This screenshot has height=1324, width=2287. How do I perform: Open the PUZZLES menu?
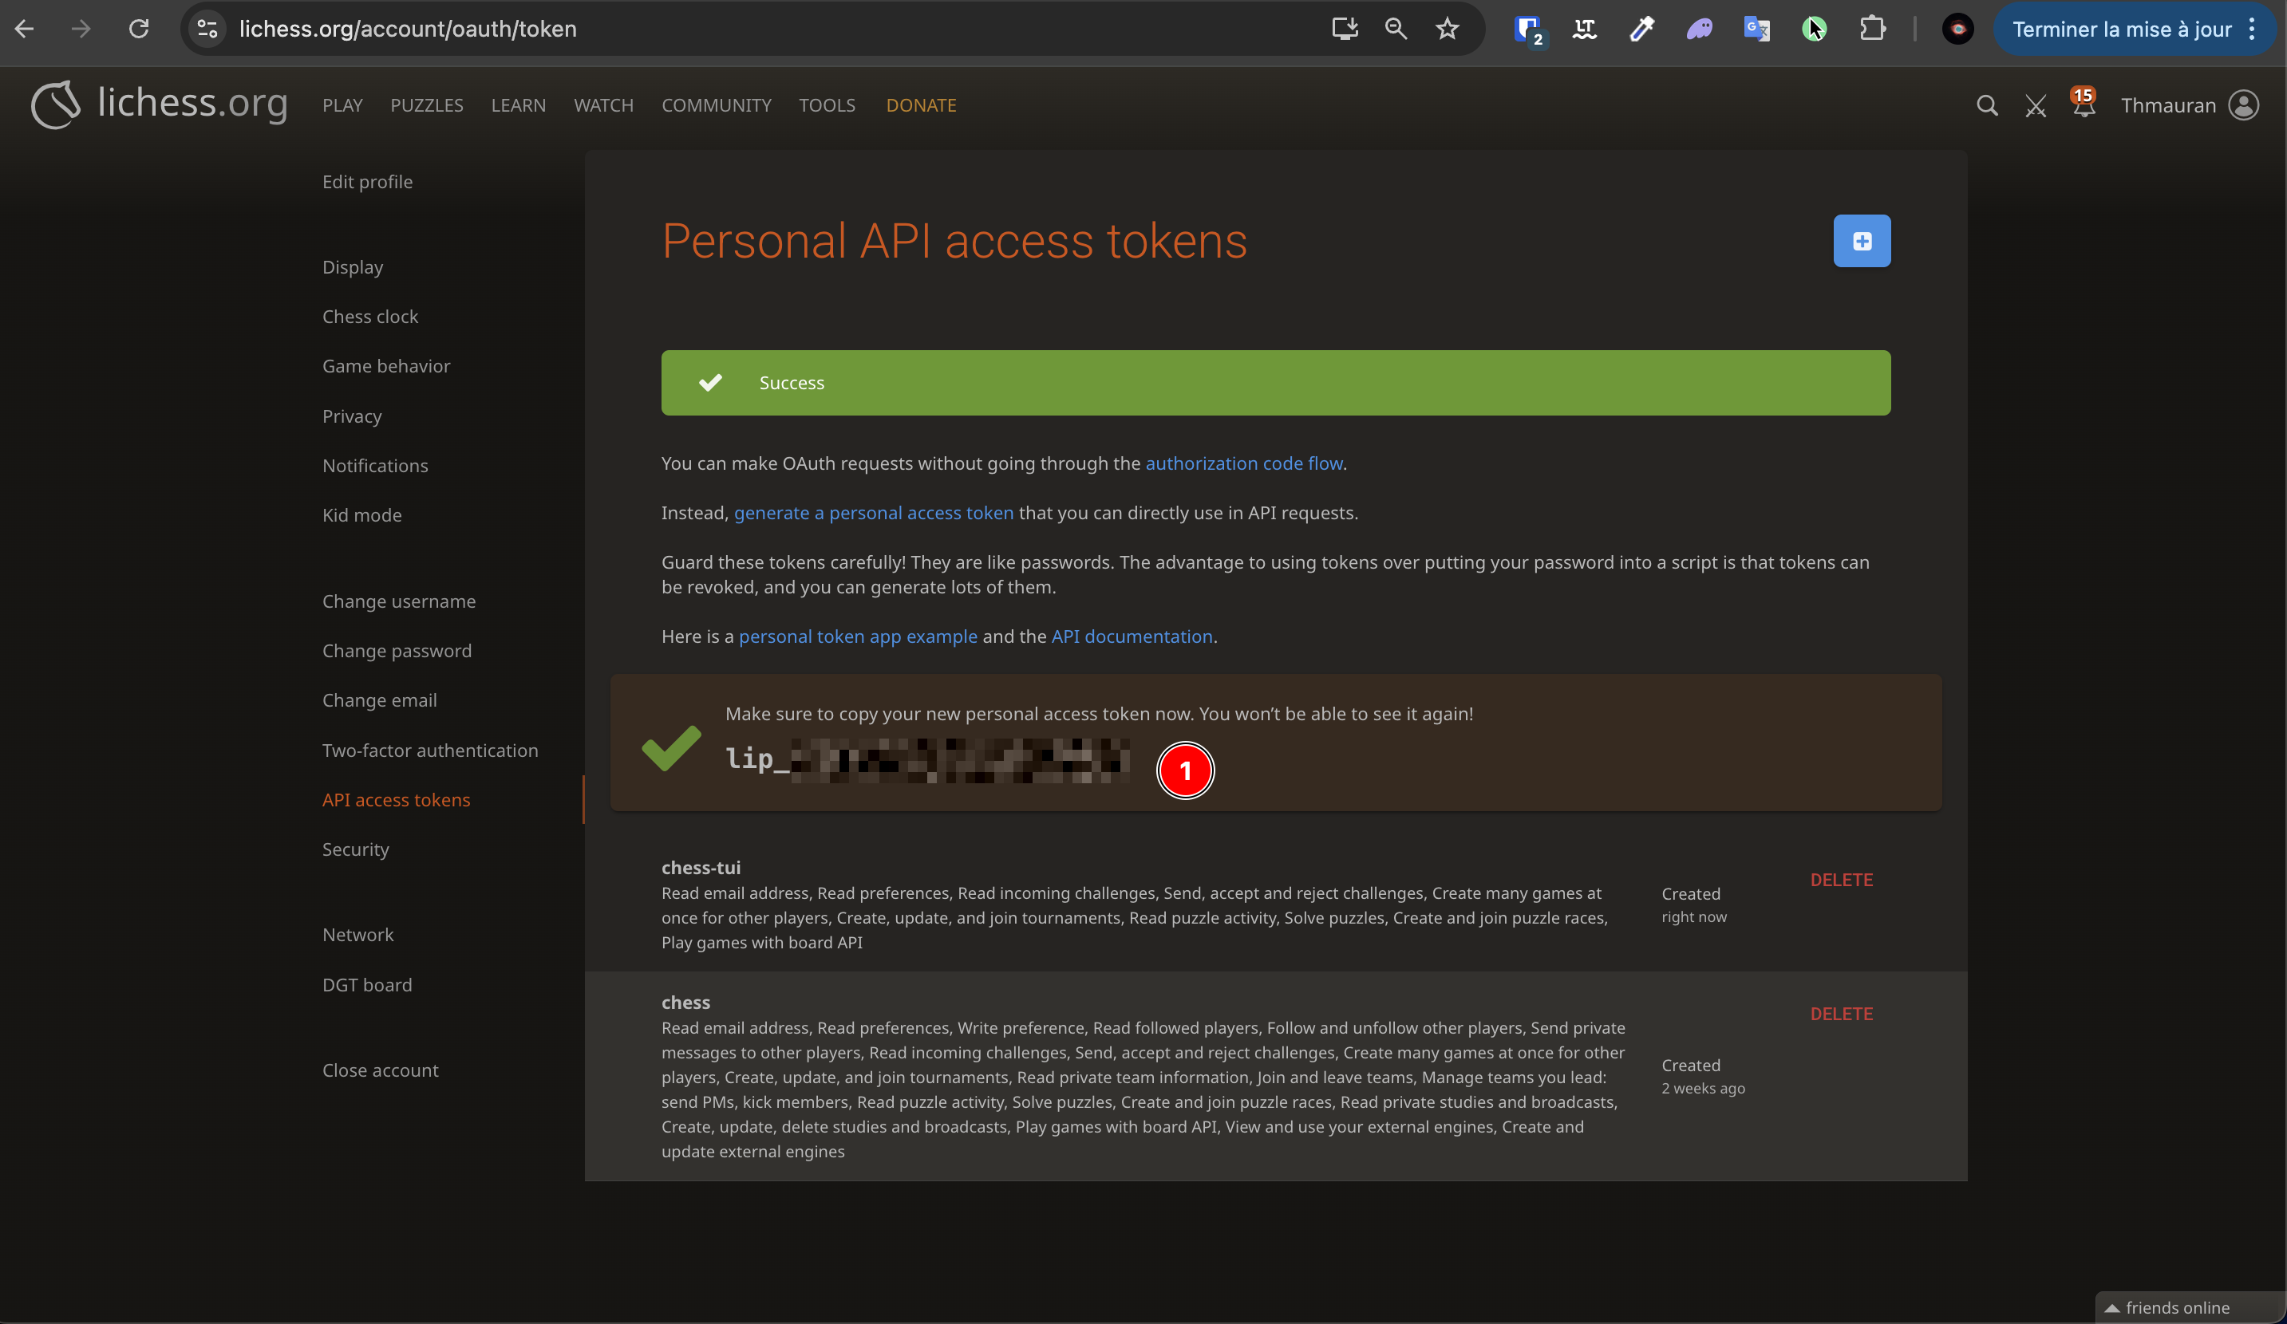tap(427, 105)
